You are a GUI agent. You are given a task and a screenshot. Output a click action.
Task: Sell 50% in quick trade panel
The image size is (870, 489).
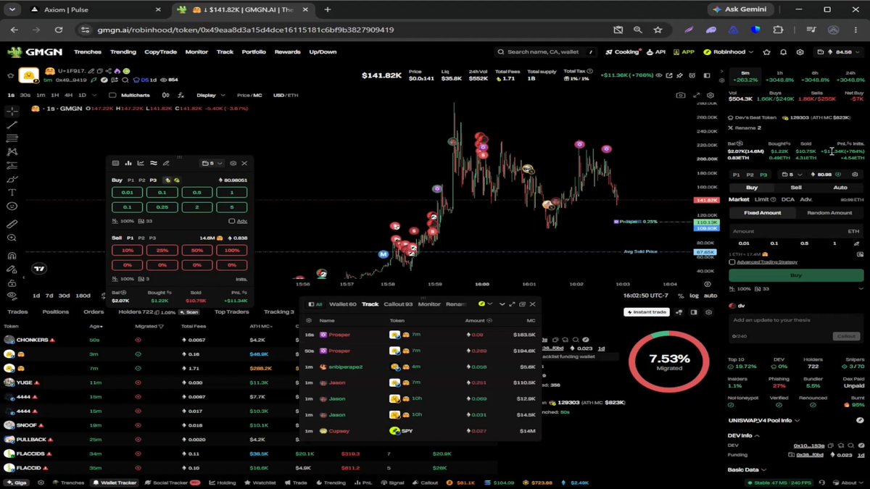click(x=198, y=250)
